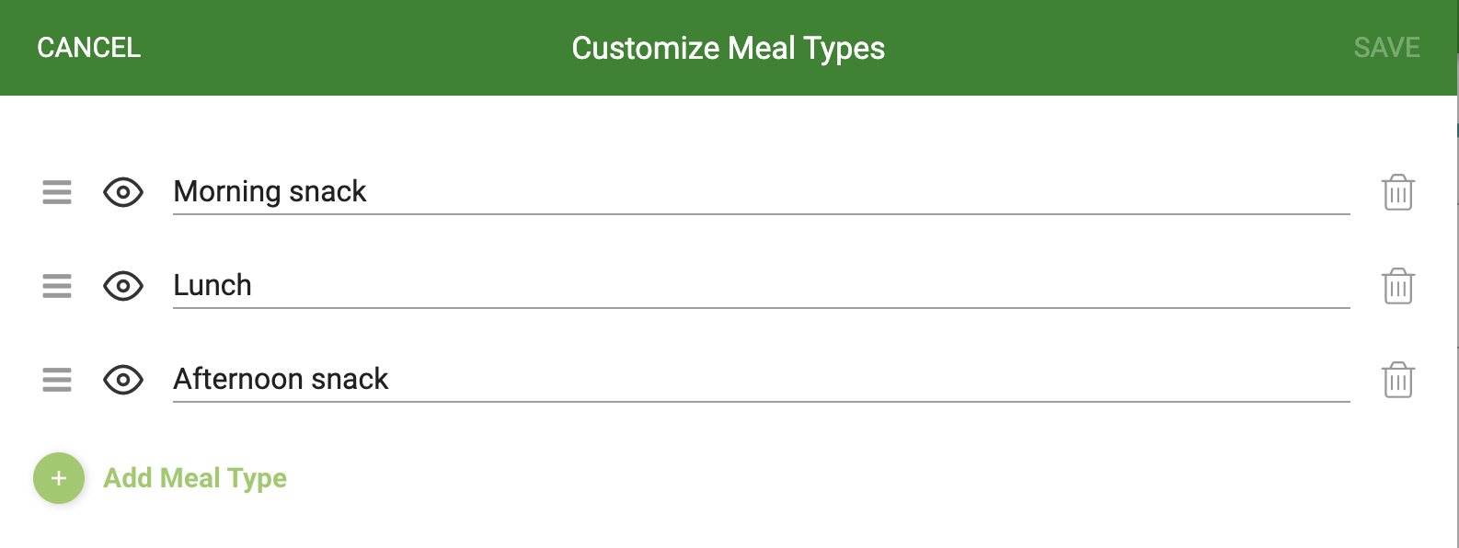
Task: Delete the Lunch meal type
Action: (x=1397, y=286)
